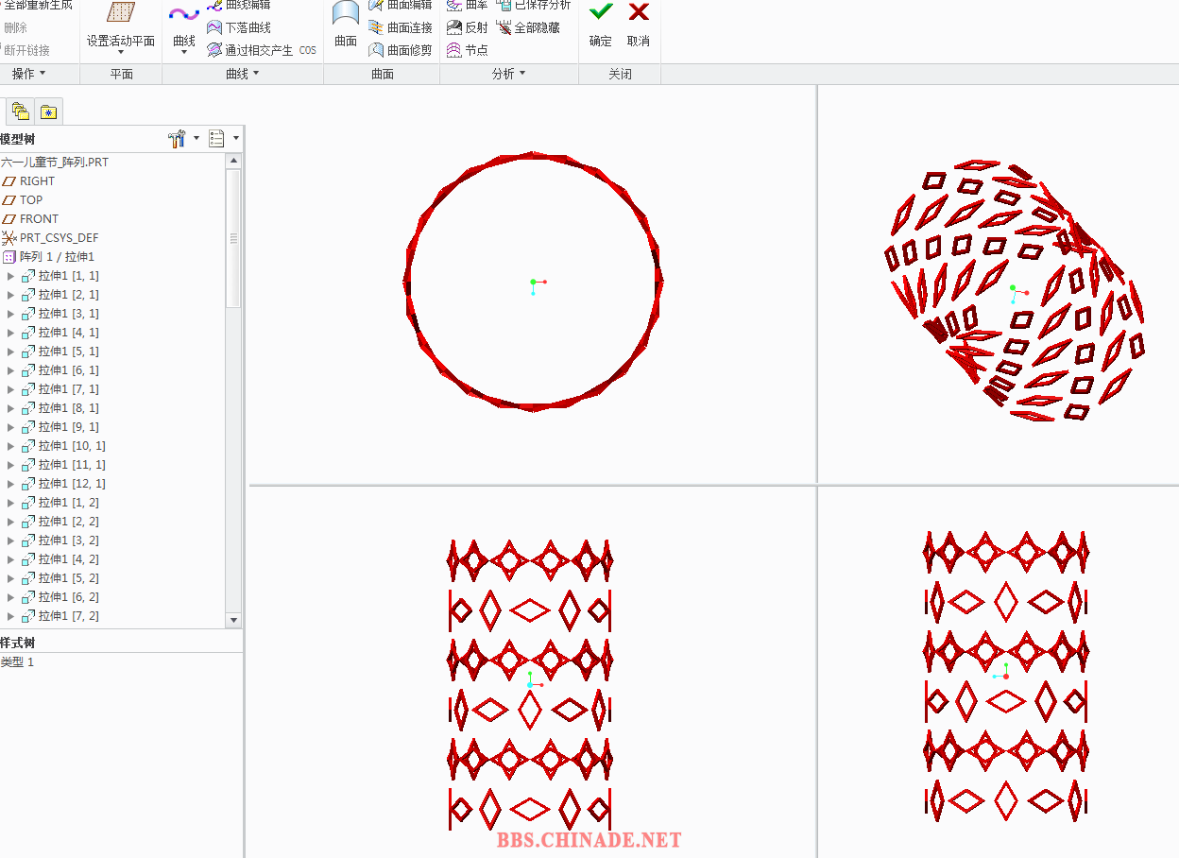Image resolution: width=1179 pixels, height=858 pixels.
Task: Click 全部重新生成 regenerate all
Action: 38,5
